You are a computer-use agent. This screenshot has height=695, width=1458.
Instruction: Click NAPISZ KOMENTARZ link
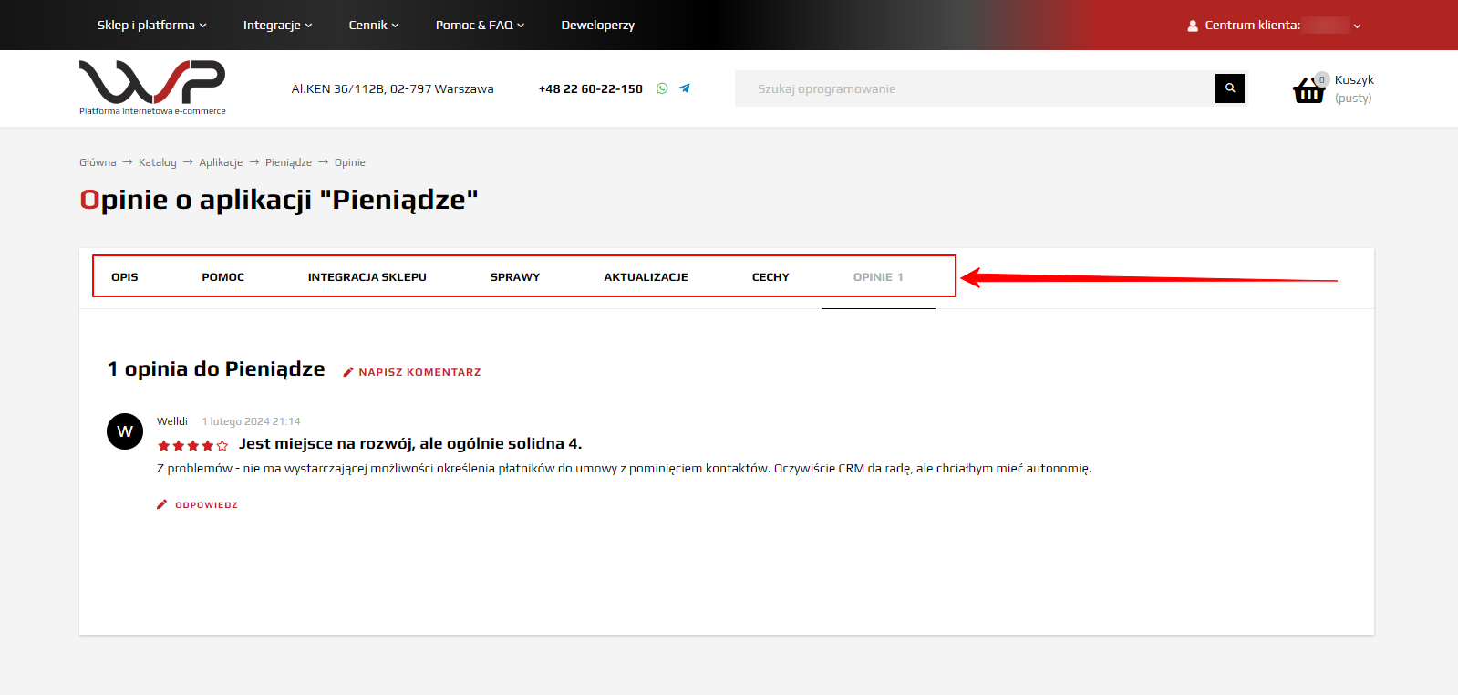click(x=419, y=372)
